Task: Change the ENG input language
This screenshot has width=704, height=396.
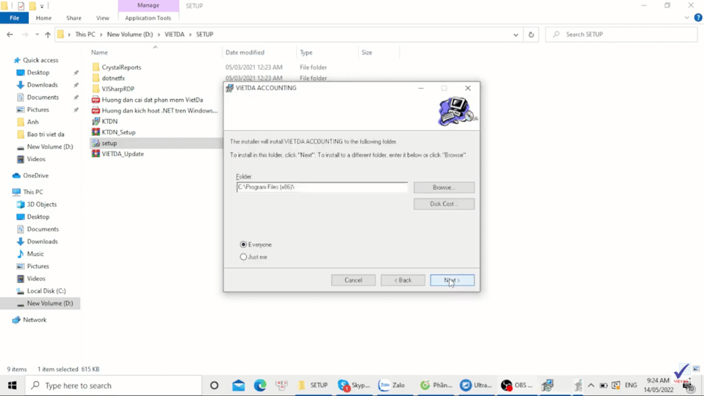Action: point(631,385)
